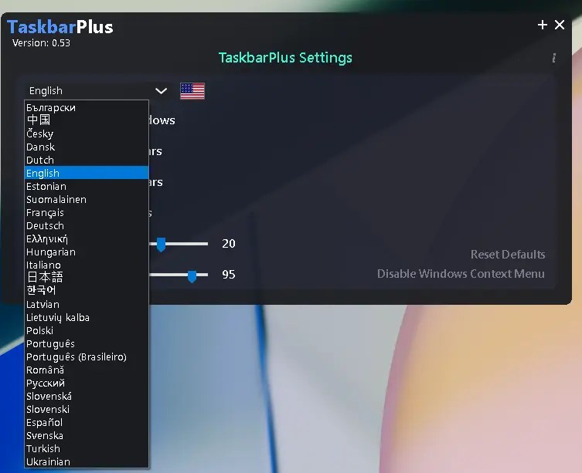582x473 pixels.
Task: Pick Português from the language list
Action: [x=87, y=343]
